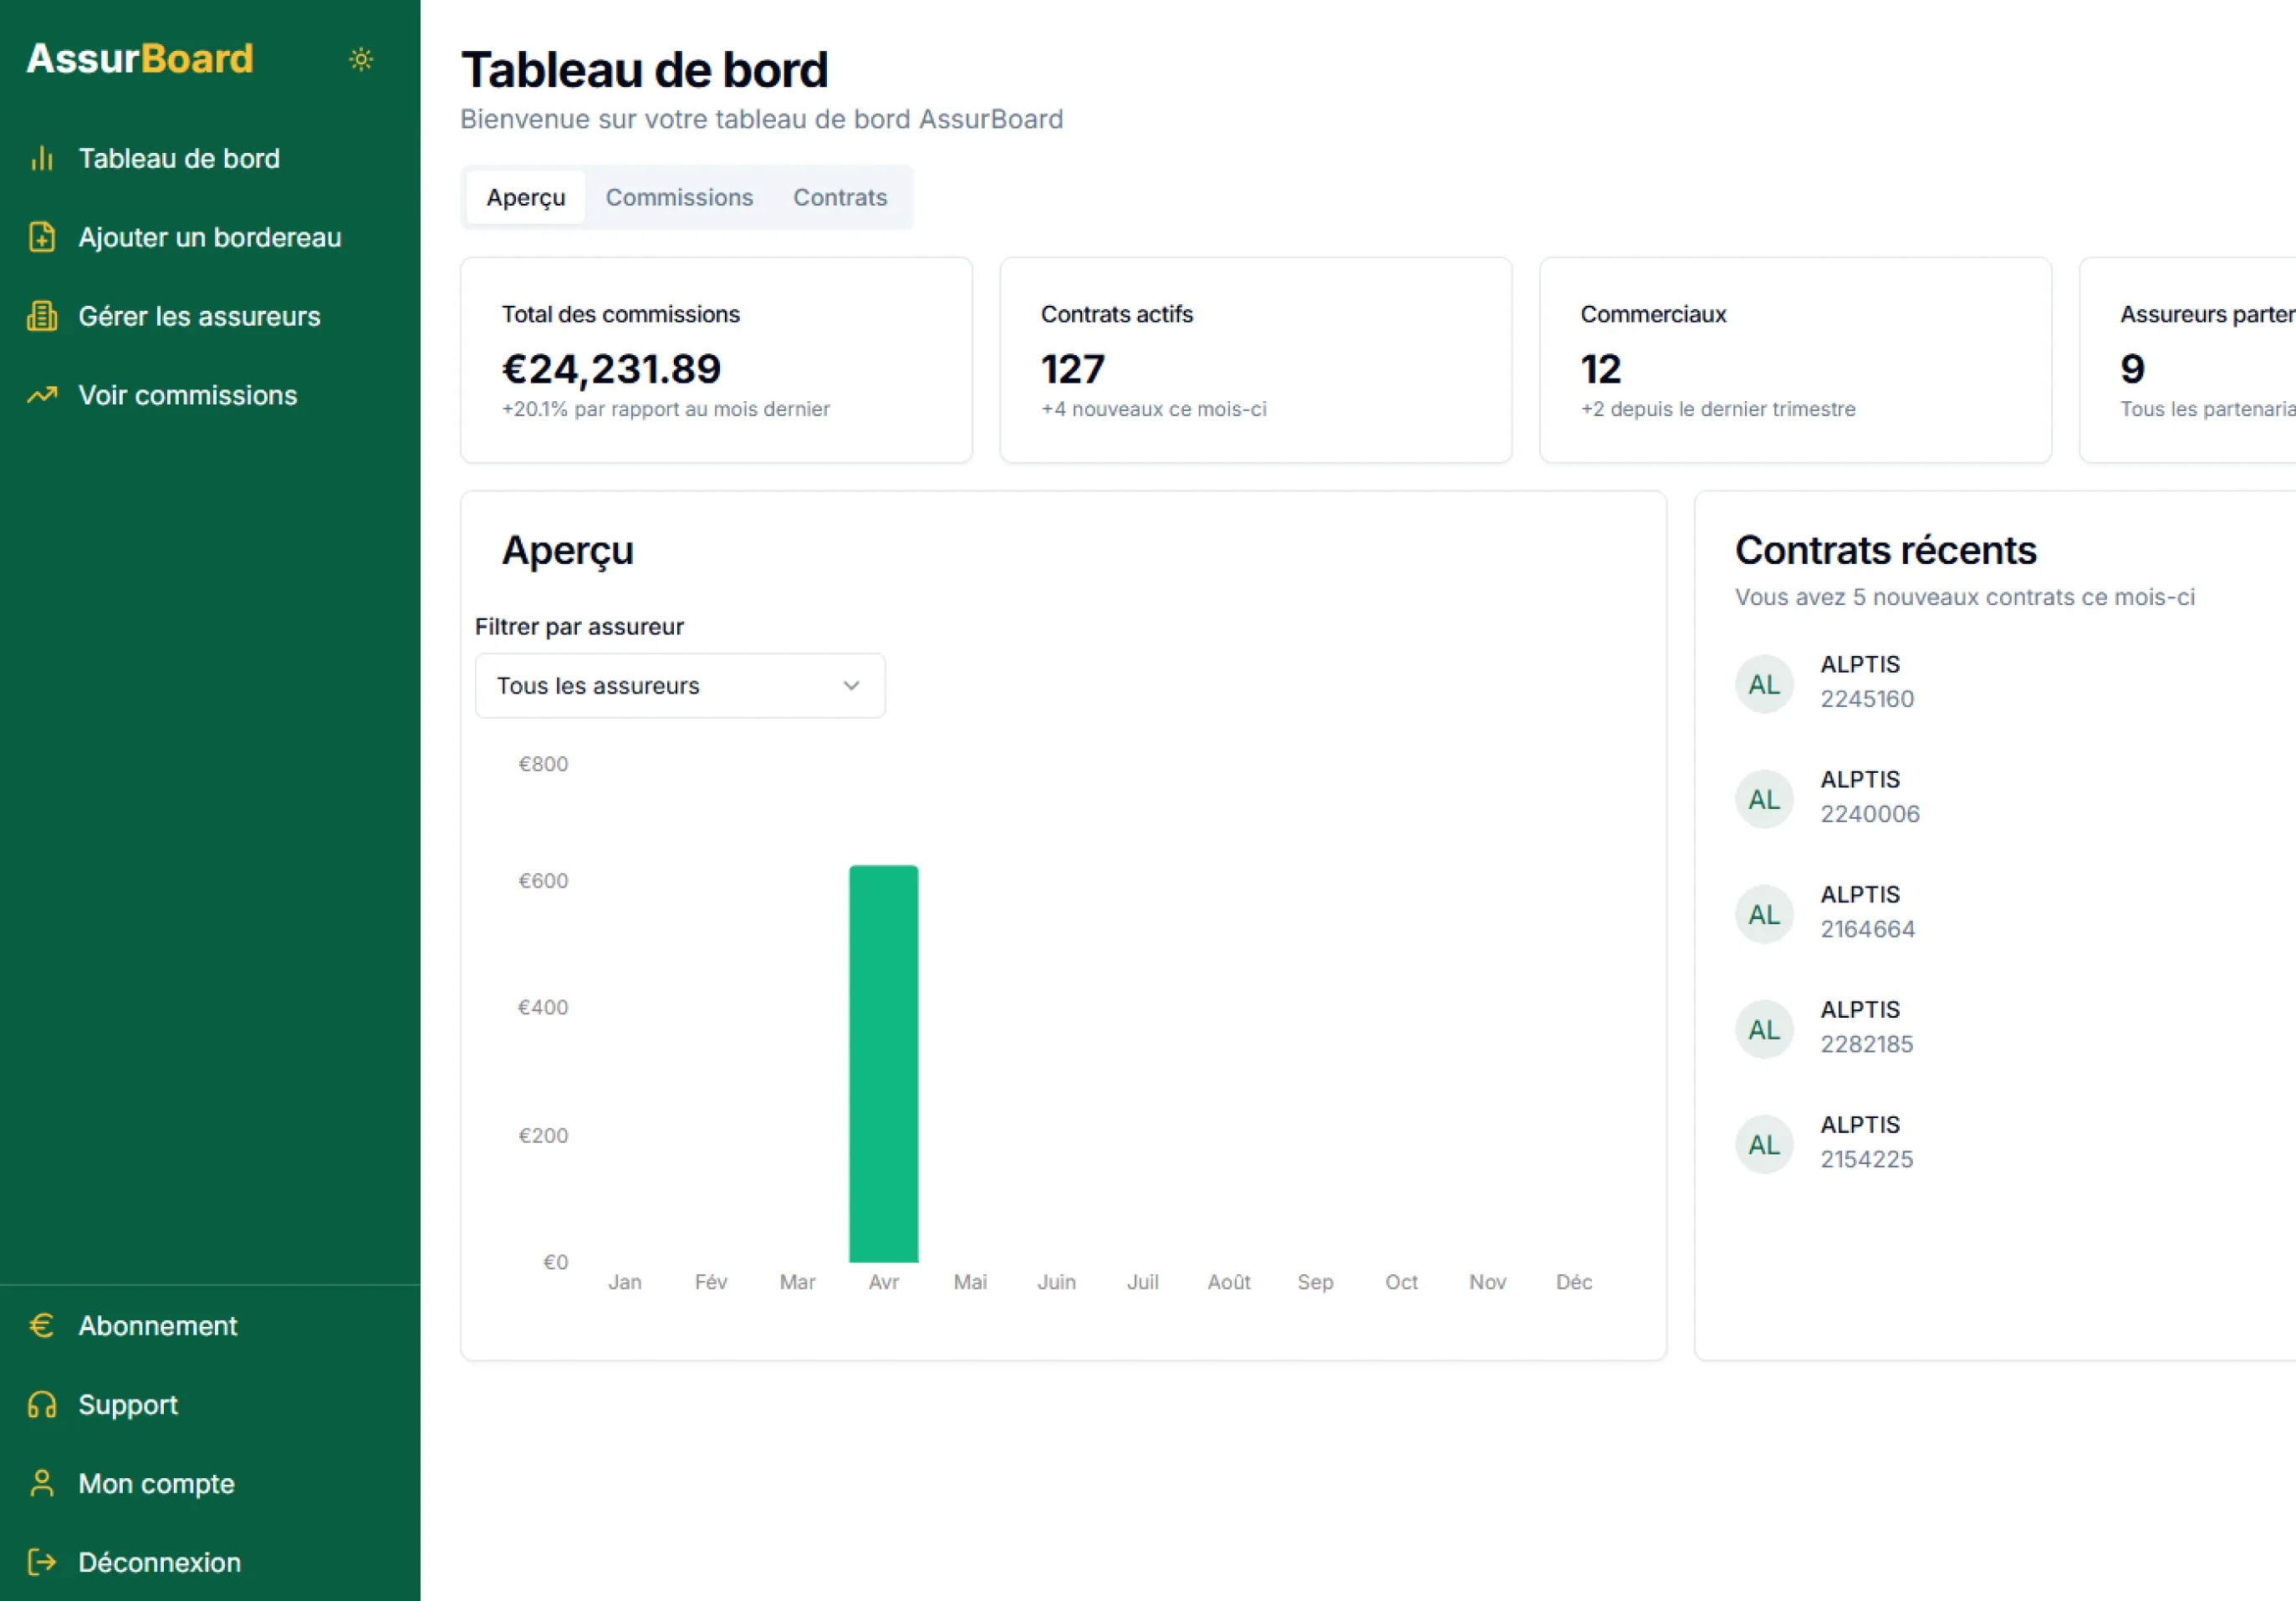This screenshot has height=1601, width=2296.
Task: Click the chevron on the insurer filter
Action: pos(852,685)
